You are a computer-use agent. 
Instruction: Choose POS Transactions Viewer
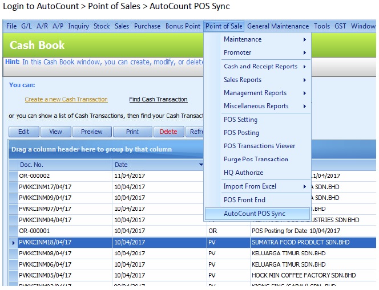pos(259,146)
